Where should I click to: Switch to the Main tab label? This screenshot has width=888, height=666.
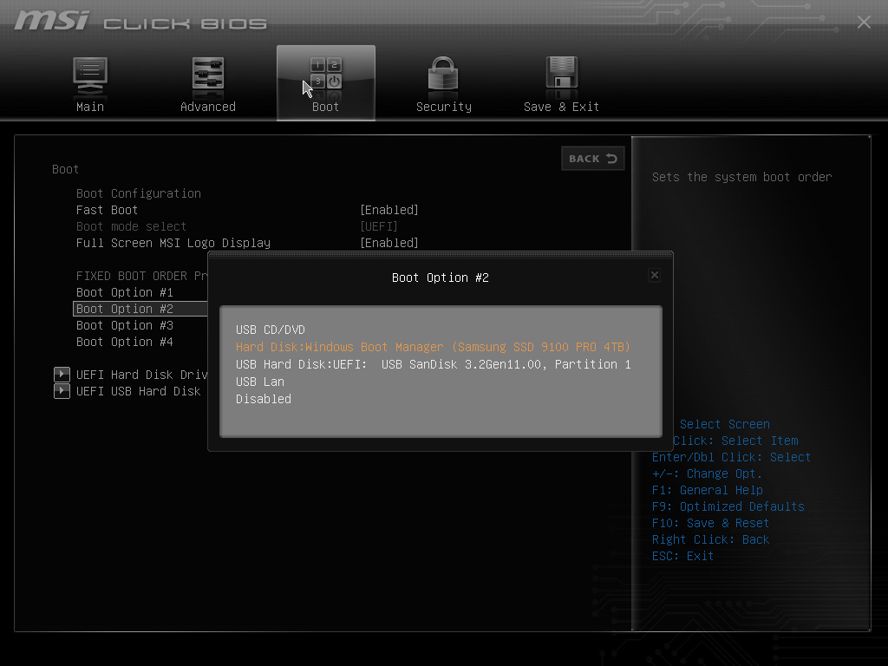pyautogui.click(x=90, y=107)
